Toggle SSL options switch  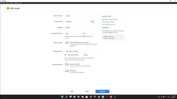[67, 71]
